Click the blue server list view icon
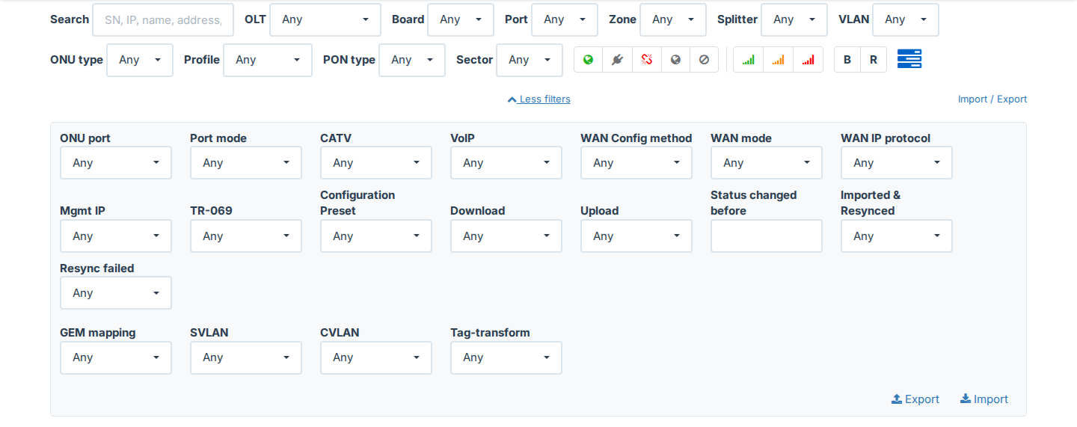 point(909,59)
